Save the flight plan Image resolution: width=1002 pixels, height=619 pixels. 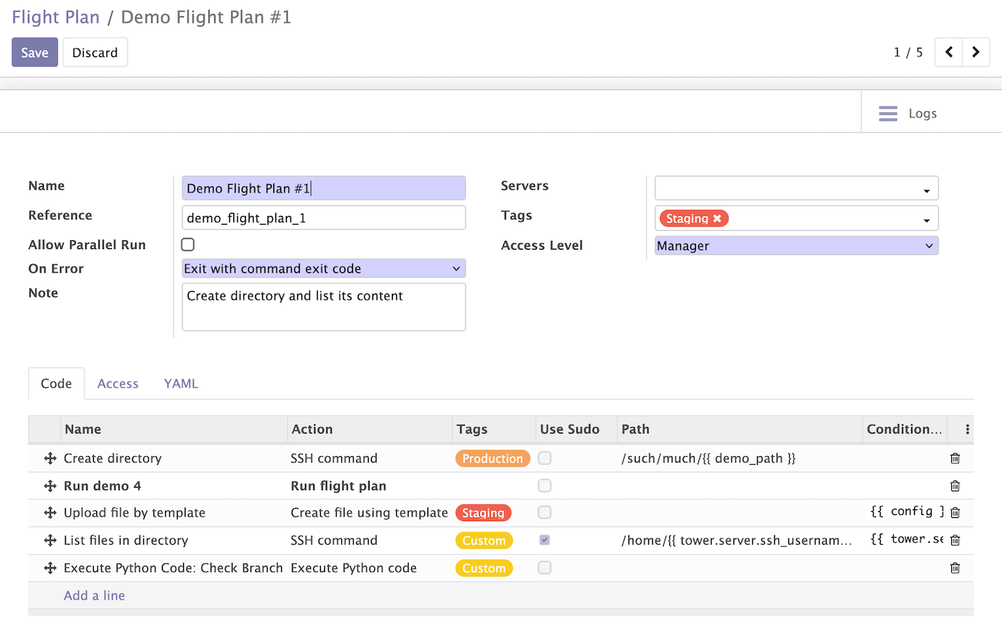coord(34,52)
